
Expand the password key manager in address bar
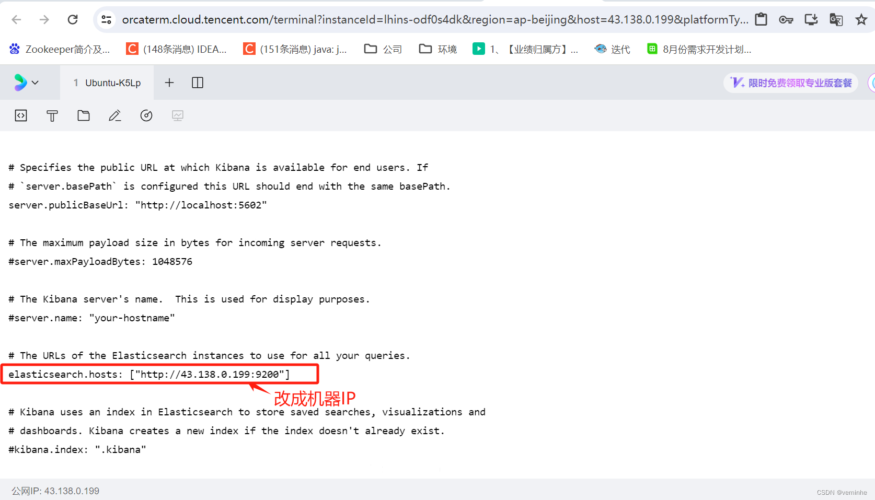(x=786, y=19)
